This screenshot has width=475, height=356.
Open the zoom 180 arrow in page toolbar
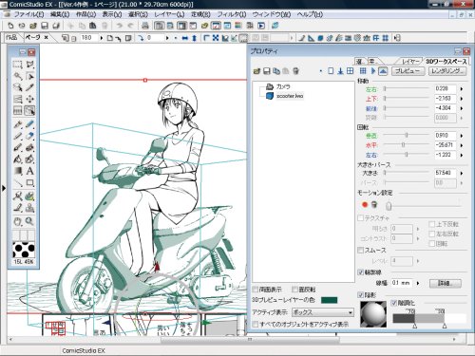pos(102,38)
